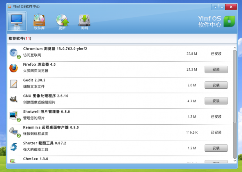Screen dimensions: 242x172
Task: Install Shutter with its 安装 button
Action: 216,148
